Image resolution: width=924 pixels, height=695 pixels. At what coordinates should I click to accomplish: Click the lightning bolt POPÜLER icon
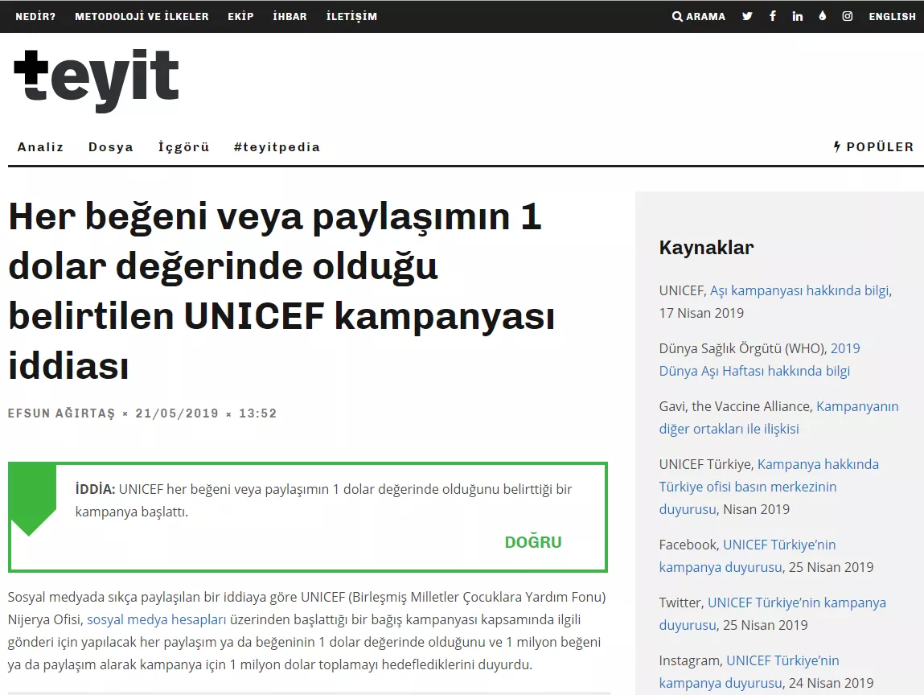pyautogui.click(x=837, y=146)
